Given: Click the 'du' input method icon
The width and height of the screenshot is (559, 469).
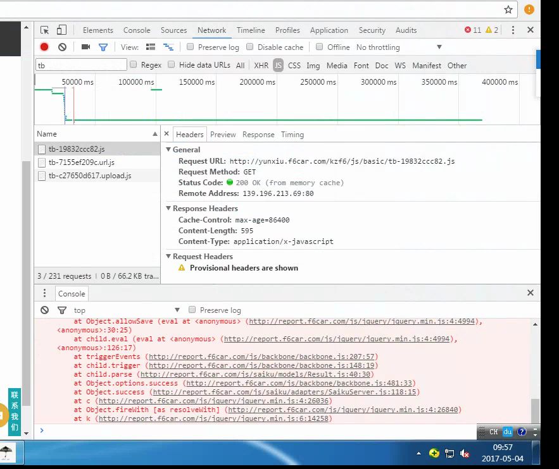Looking at the screenshot, I should click(507, 432).
